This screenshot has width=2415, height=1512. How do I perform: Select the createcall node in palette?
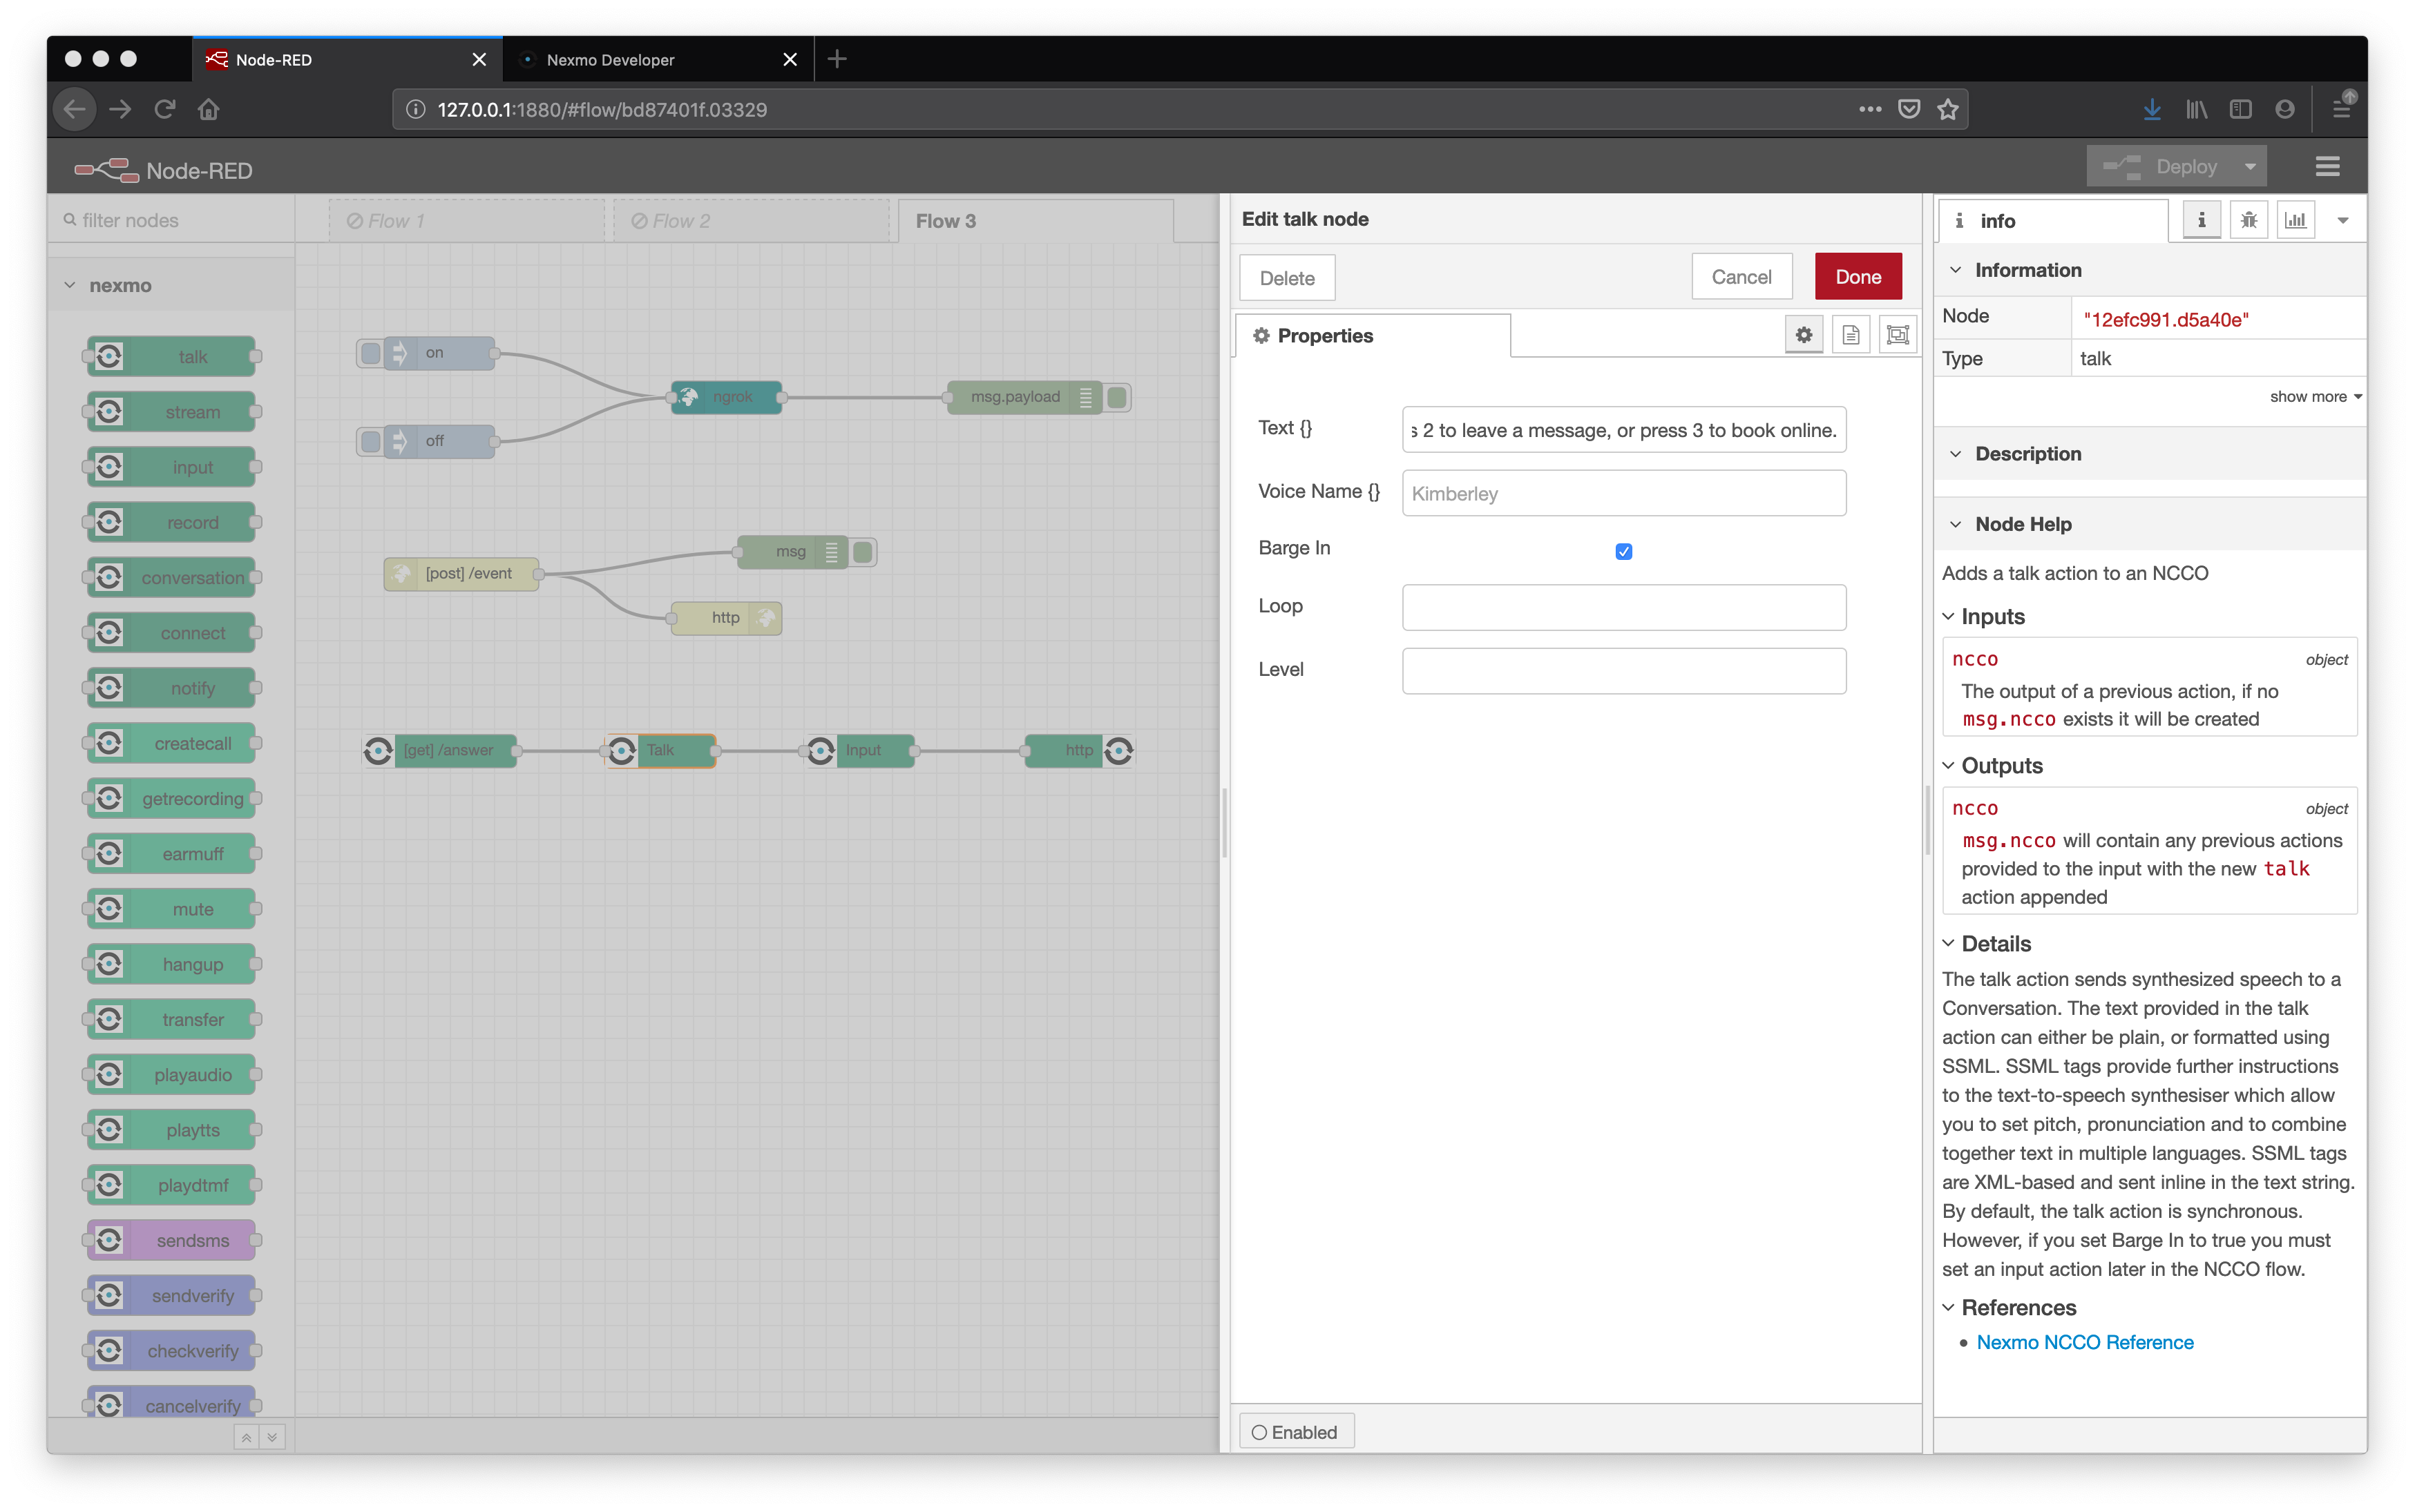click(171, 743)
